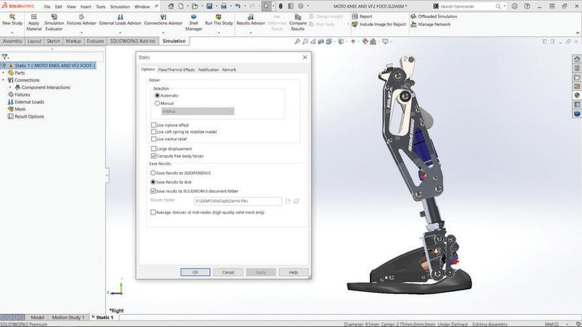Tick the Large displacement checkbox
This screenshot has height=327, width=582.
(154, 149)
